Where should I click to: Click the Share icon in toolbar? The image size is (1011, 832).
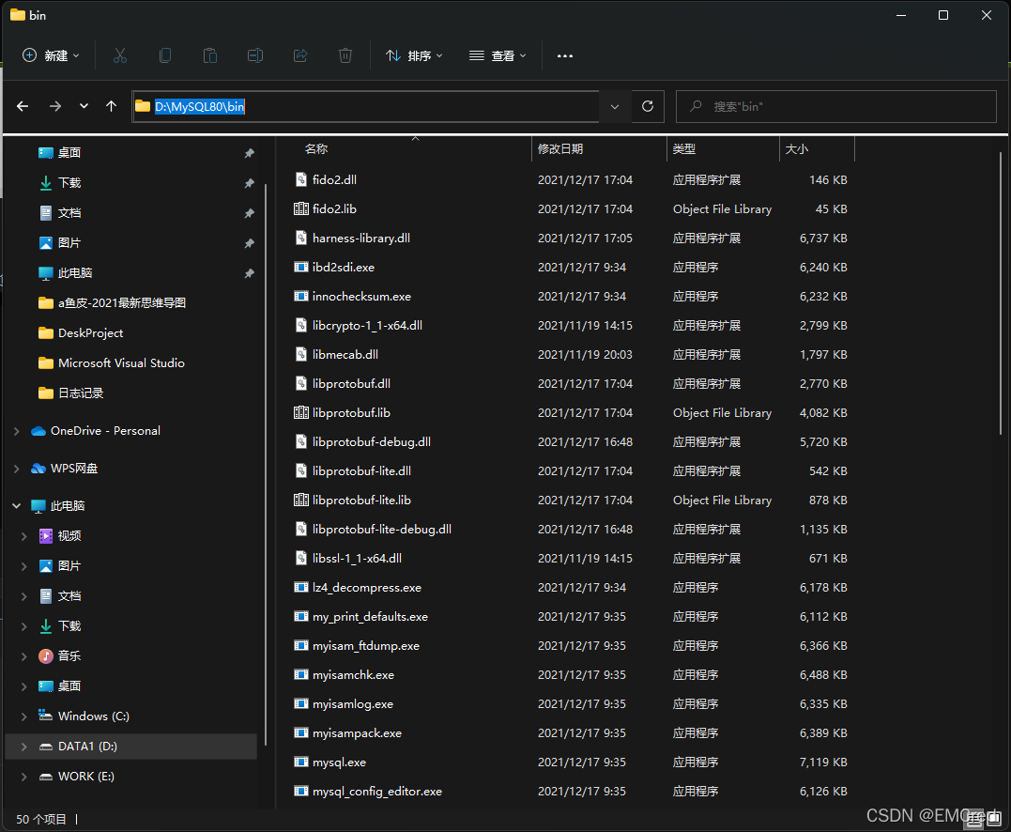[x=300, y=55]
